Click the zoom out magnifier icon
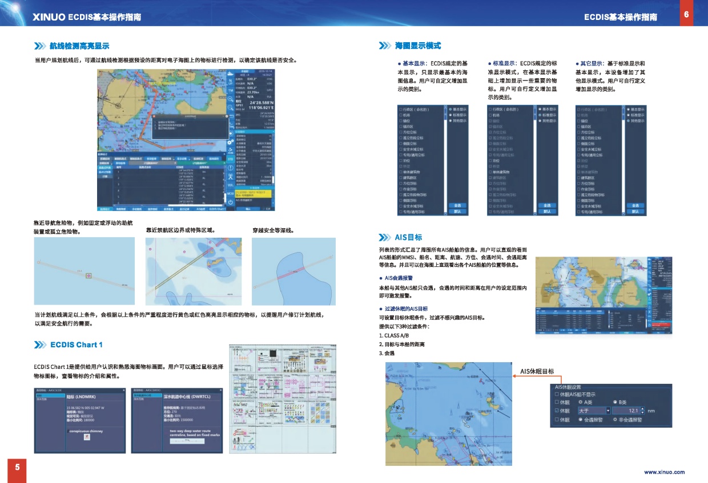 230,107
